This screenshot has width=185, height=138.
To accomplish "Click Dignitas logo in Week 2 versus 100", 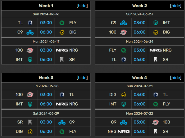I will 155,32.
